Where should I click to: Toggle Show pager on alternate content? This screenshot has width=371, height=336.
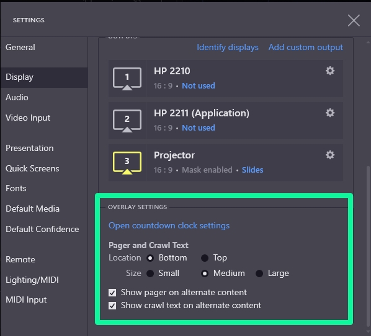coord(112,293)
